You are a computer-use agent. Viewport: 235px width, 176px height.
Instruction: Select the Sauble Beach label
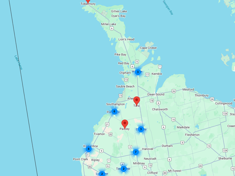click(125, 87)
